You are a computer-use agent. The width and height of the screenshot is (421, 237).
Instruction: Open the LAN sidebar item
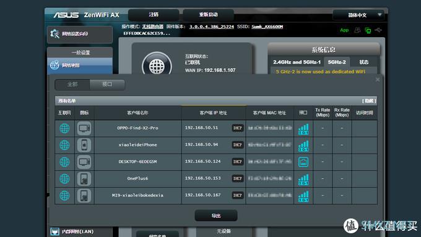pos(80,231)
